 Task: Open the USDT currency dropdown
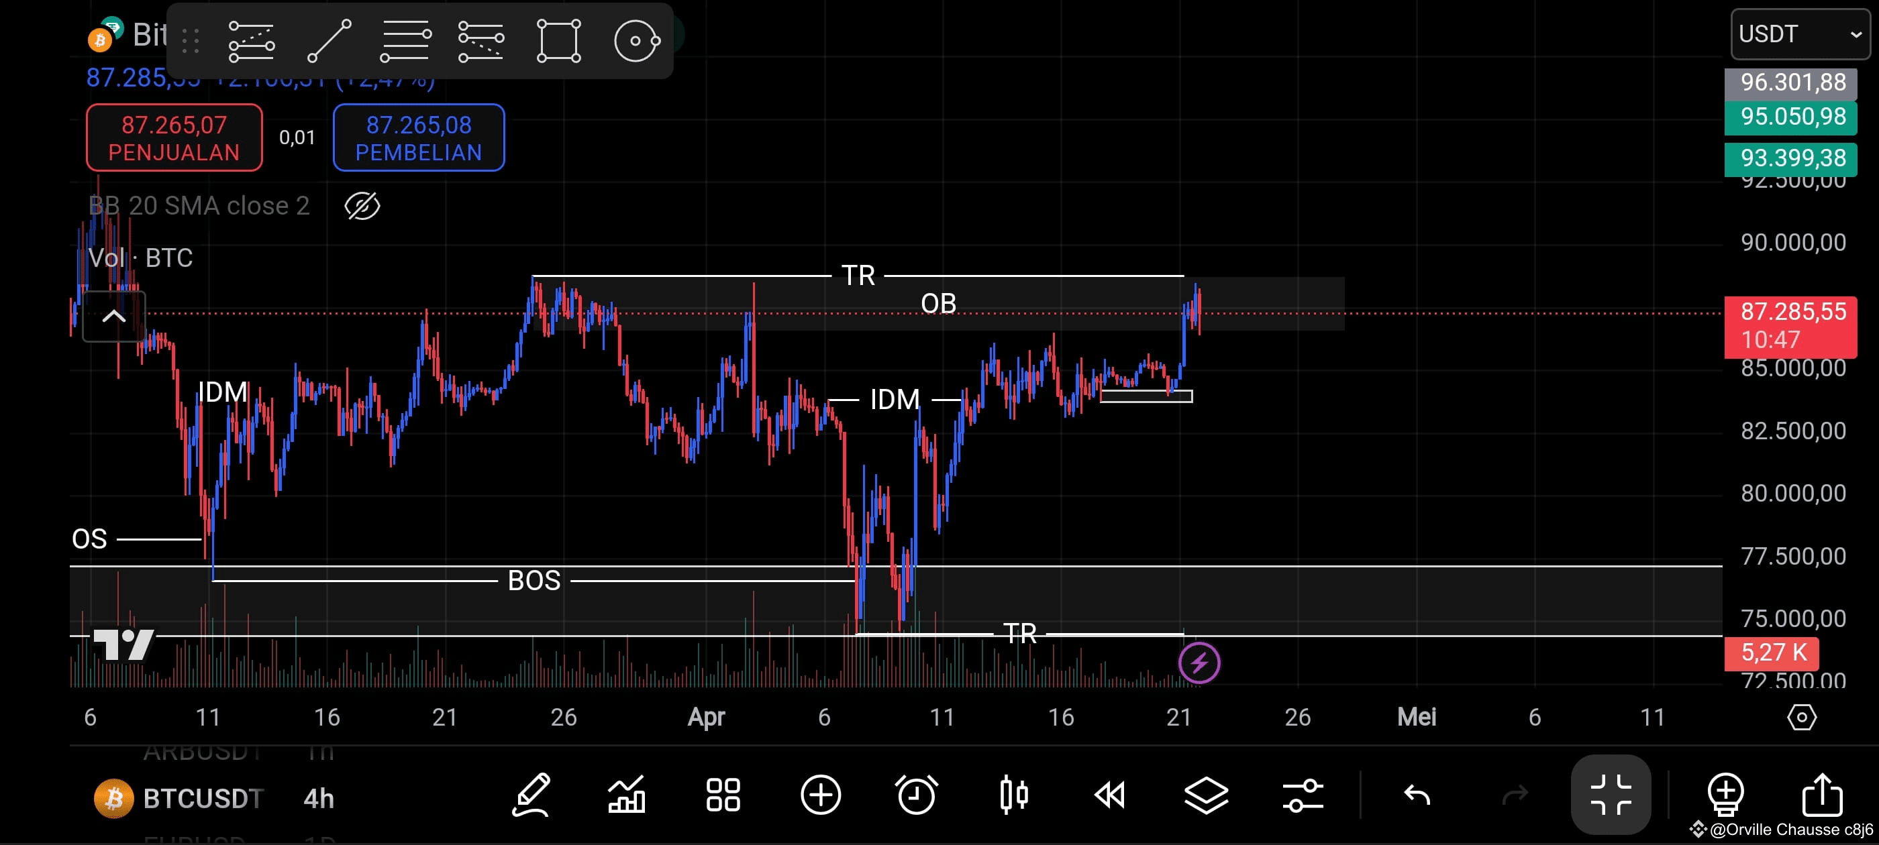pos(1800,34)
